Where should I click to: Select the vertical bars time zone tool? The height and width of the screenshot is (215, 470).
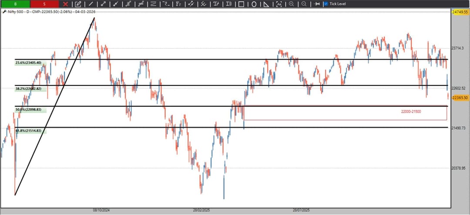tap(228, 4)
